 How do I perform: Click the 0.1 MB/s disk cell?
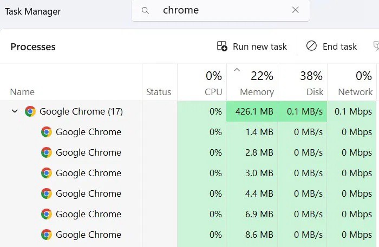pyautogui.click(x=302, y=111)
